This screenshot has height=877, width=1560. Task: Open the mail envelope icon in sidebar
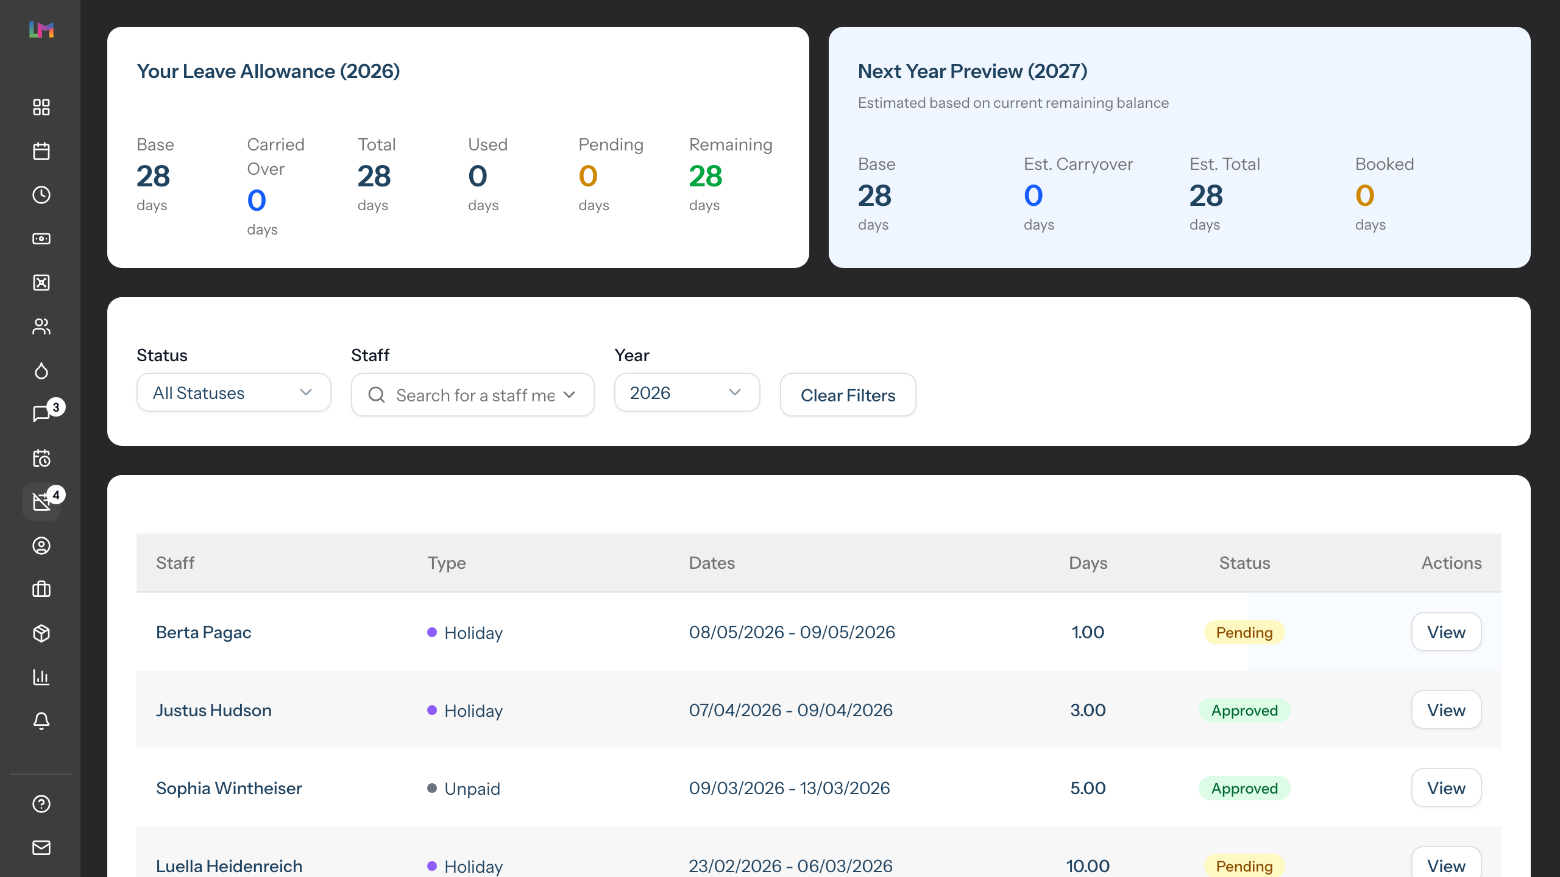[41, 848]
